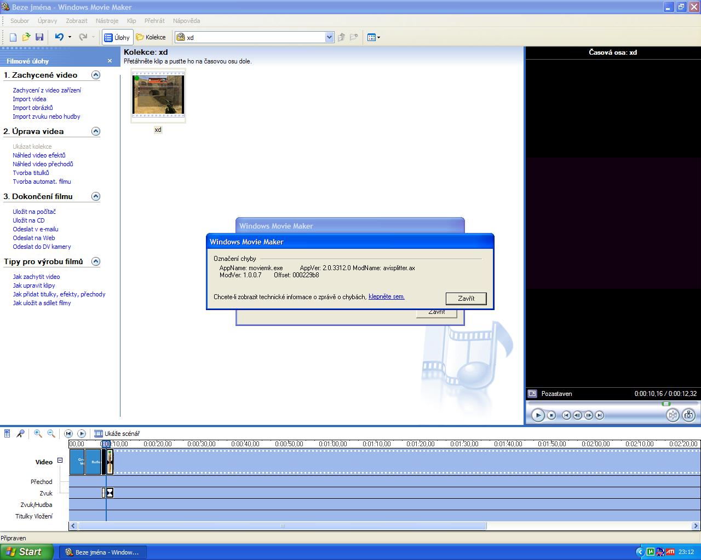Collapse the Video track in timeline

[60, 460]
